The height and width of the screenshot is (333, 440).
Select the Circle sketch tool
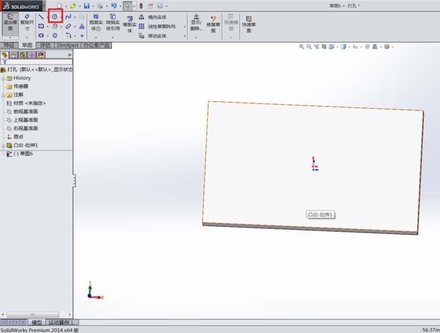[55, 17]
